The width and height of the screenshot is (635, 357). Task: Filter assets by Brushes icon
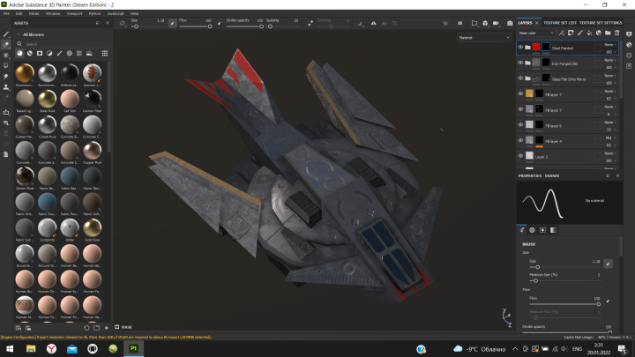60,53
